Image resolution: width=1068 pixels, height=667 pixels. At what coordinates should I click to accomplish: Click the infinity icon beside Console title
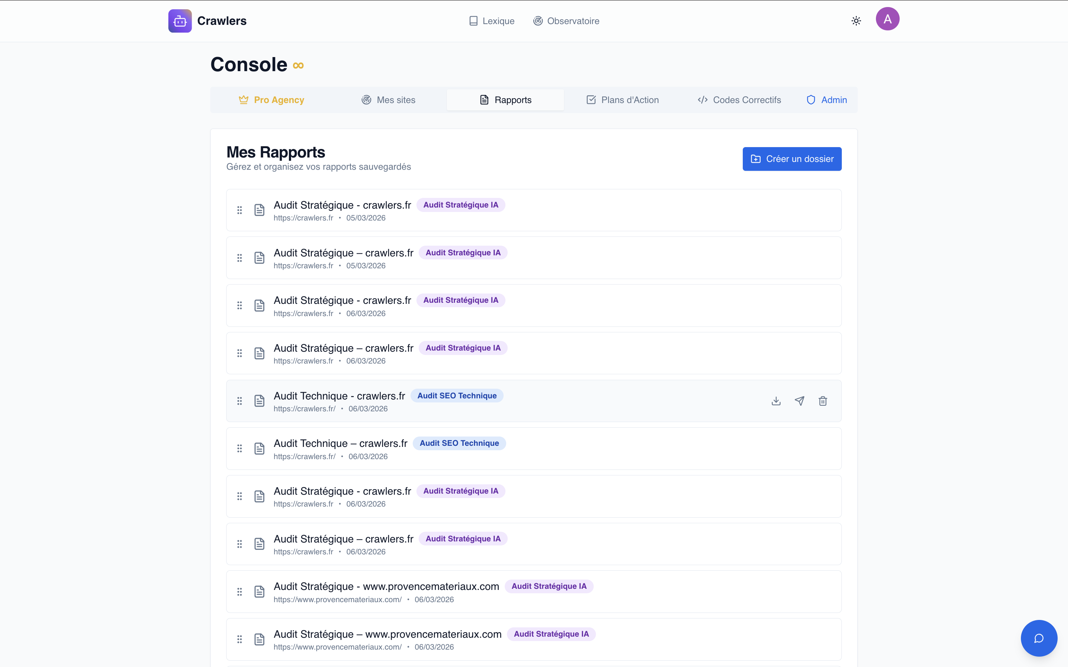point(298,65)
